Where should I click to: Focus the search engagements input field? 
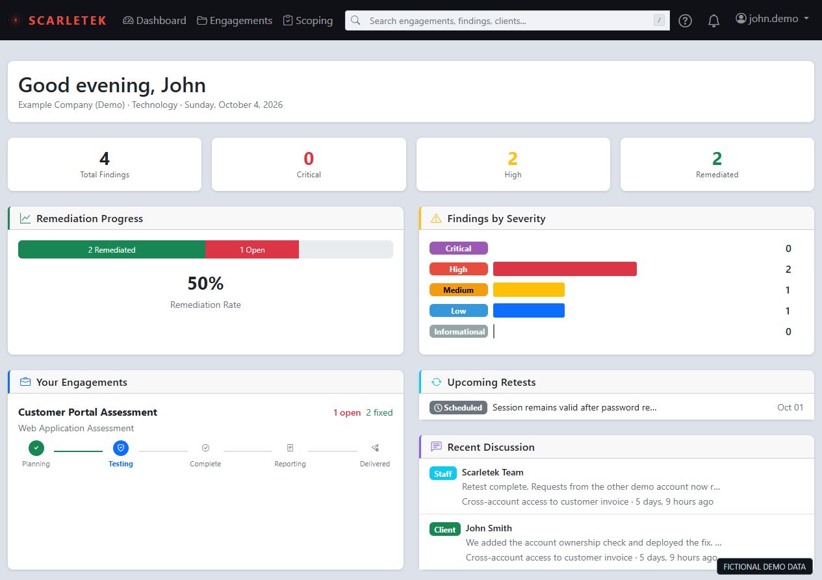(507, 21)
